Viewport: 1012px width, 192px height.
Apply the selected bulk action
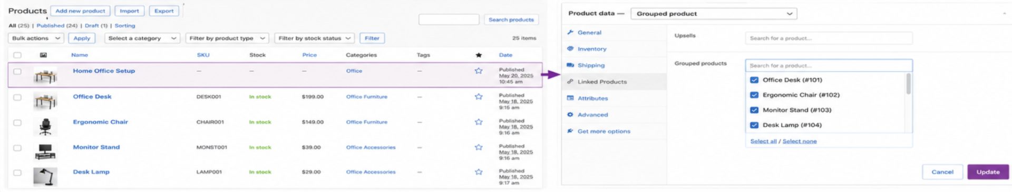82,38
